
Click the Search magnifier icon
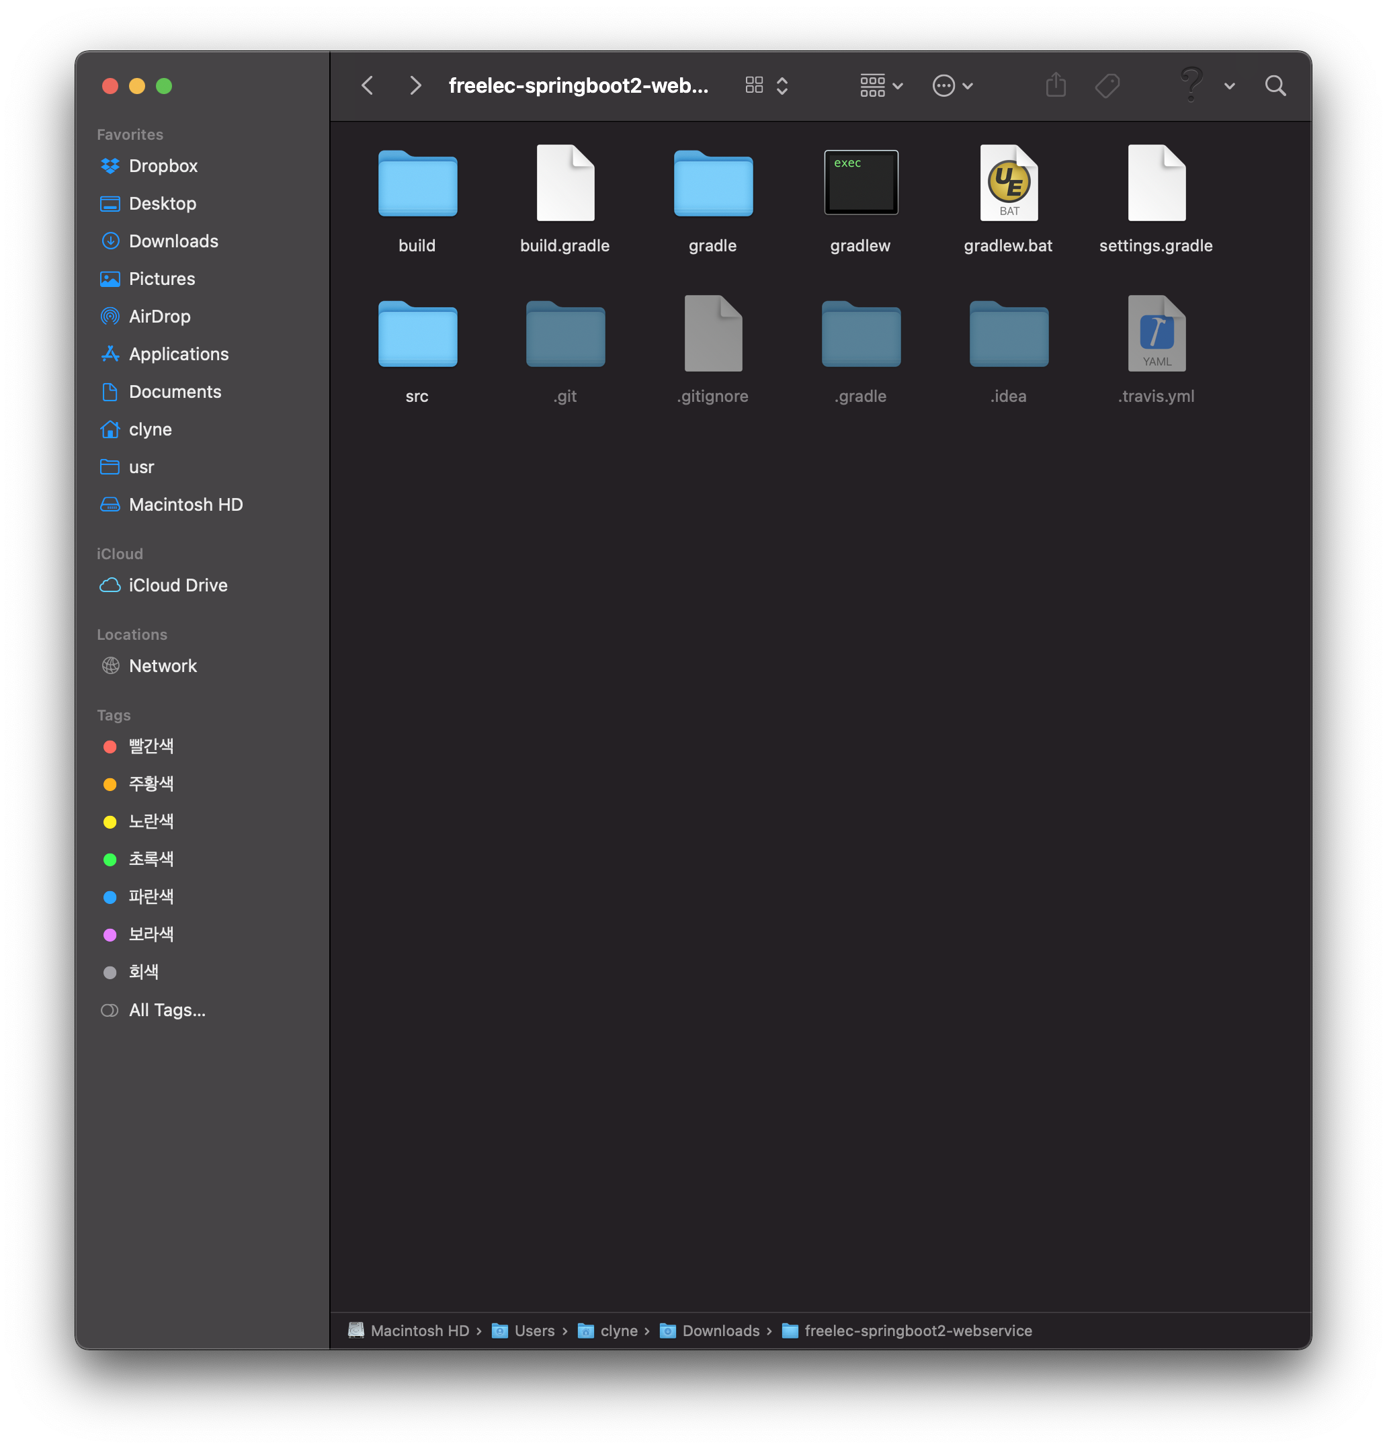coord(1275,86)
